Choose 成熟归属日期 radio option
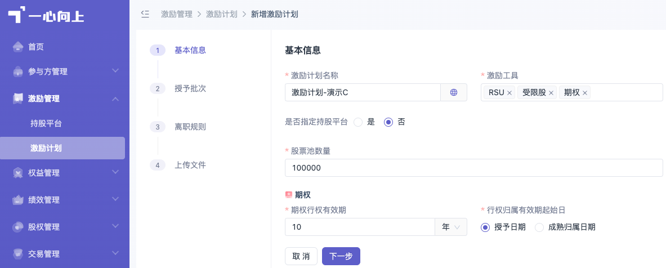The image size is (666, 268). click(x=539, y=227)
